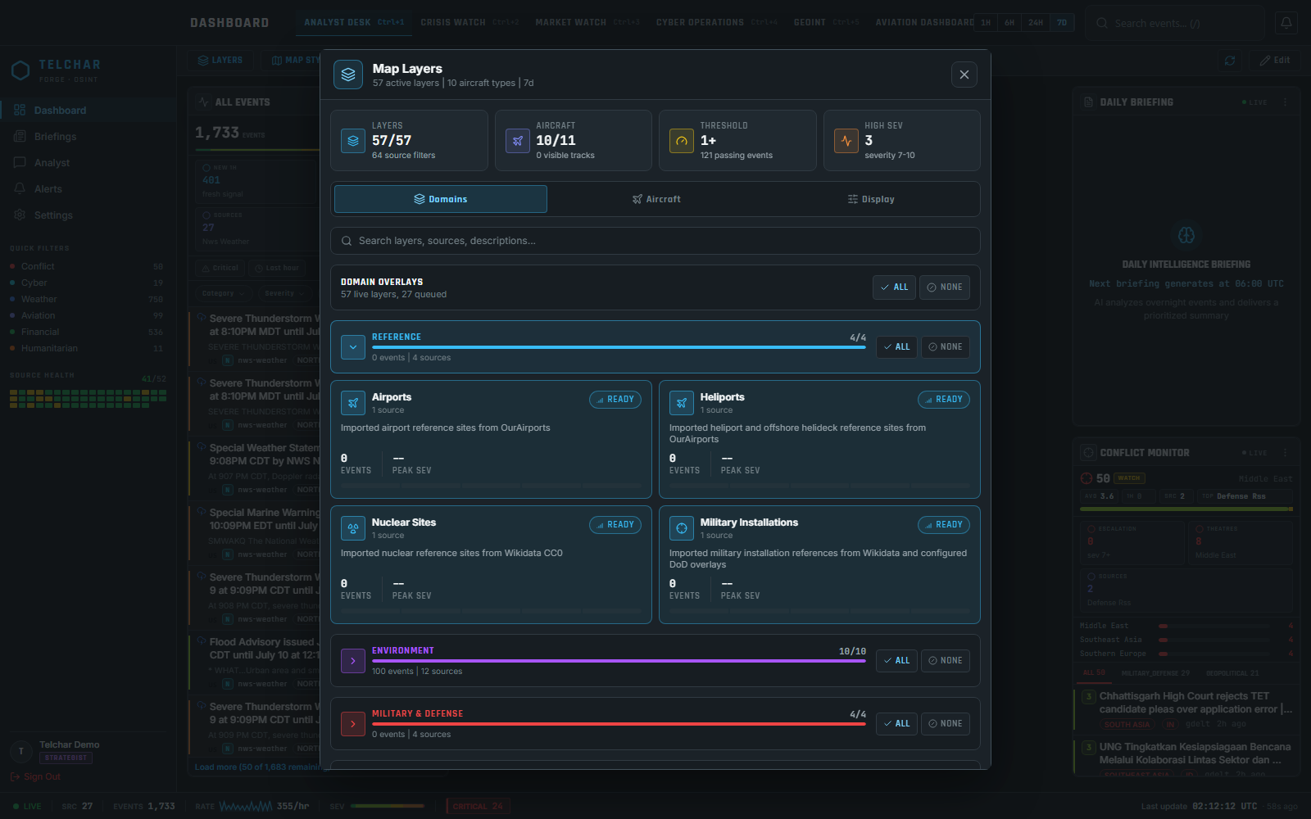Image resolution: width=1311 pixels, height=819 pixels.
Task: Open the Severity filter dropdown
Action: (x=284, y=293)
